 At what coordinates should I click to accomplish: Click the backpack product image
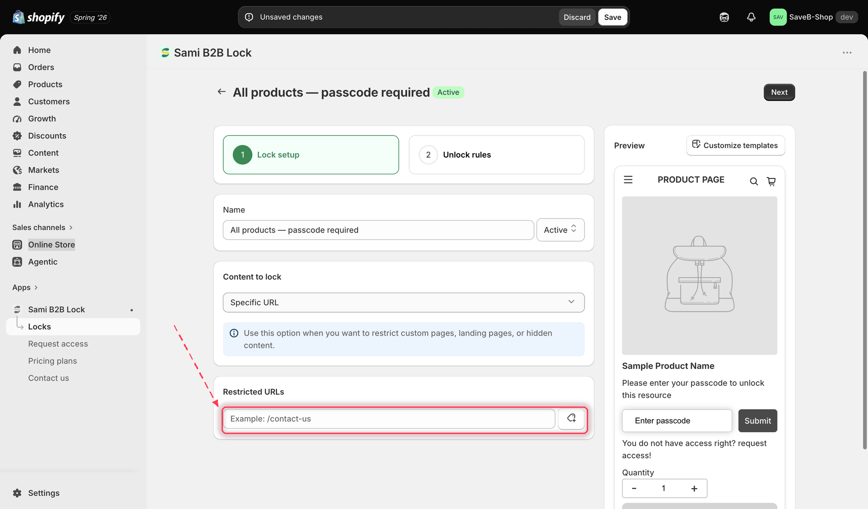point(699,276)
